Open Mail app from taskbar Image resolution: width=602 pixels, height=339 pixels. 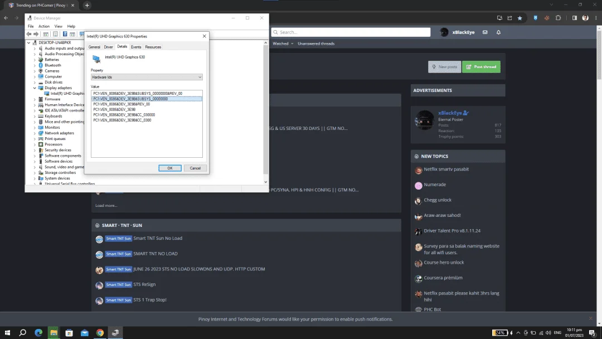(x=85, y=332)
